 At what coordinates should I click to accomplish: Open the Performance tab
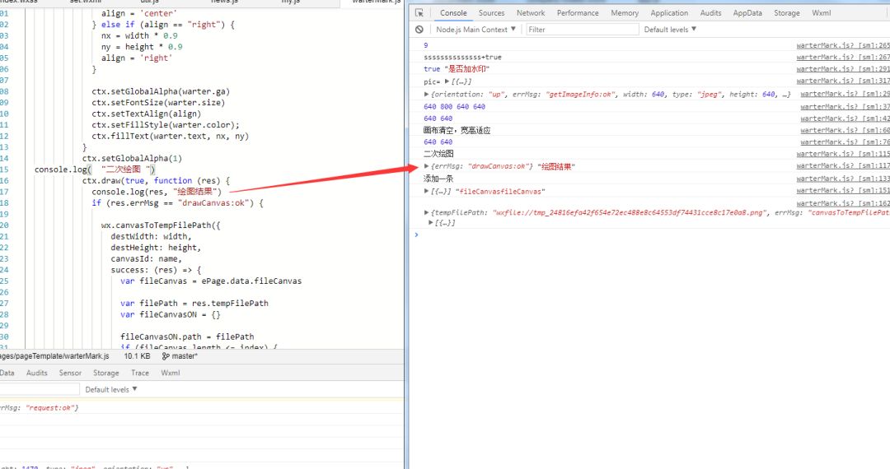(x=578, y=12)
